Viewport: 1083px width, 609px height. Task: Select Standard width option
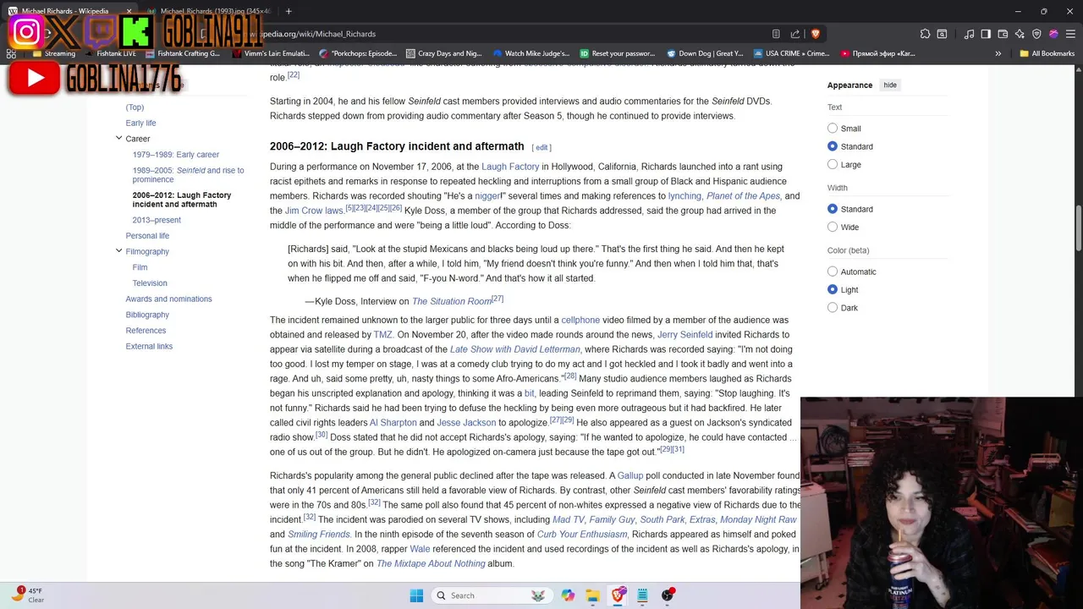pos(833,209)
